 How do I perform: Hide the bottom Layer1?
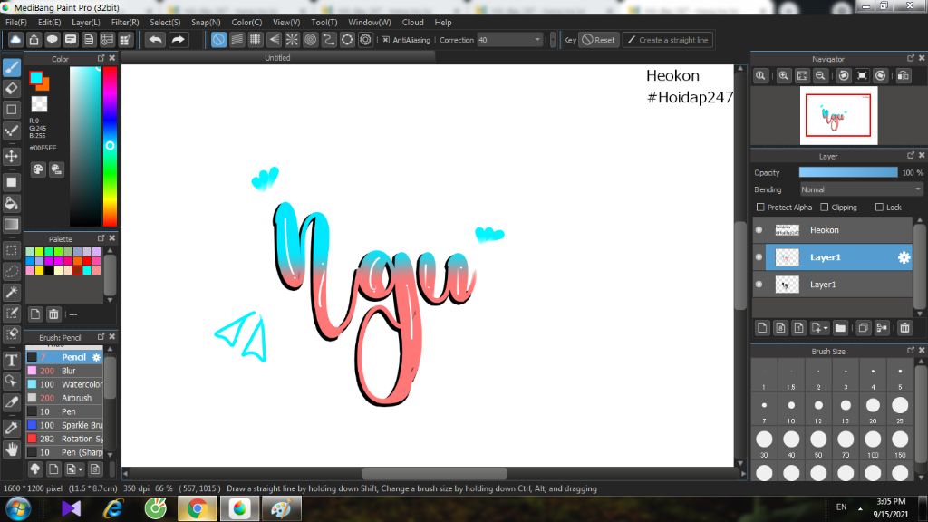point(759,285)
